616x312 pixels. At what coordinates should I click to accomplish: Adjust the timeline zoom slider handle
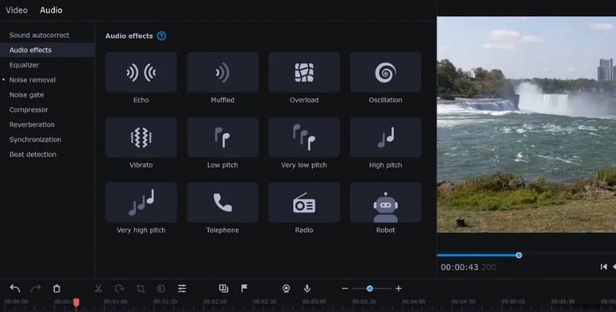[370, 288]
